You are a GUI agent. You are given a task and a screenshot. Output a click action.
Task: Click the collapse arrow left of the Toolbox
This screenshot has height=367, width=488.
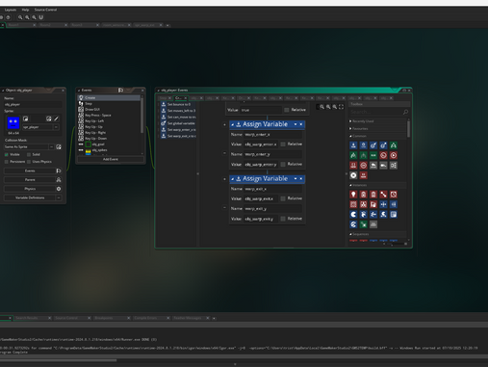pos(347,173)
